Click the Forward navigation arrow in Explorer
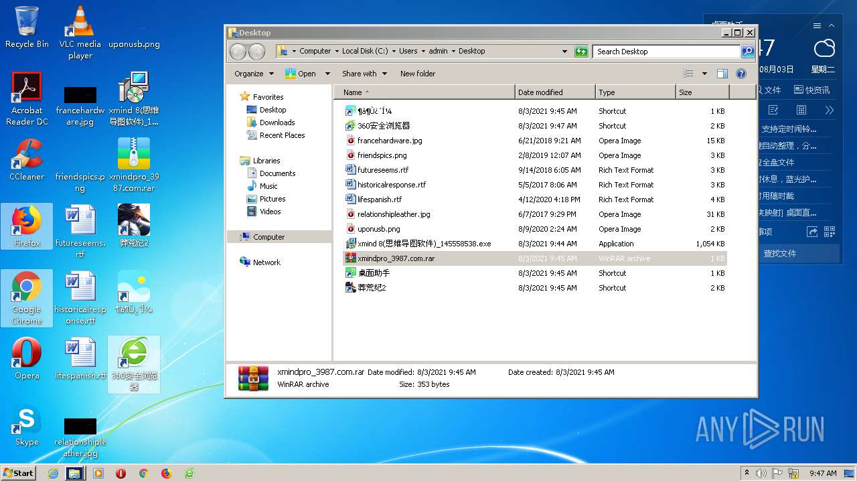The image size is (857, 482). 256,52
